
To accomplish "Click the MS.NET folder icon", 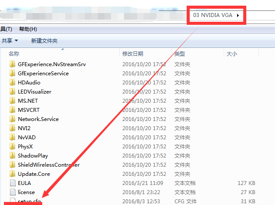I will (x=12, y=101).
